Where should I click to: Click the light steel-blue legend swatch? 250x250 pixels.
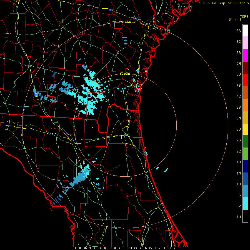coord(245,191)
